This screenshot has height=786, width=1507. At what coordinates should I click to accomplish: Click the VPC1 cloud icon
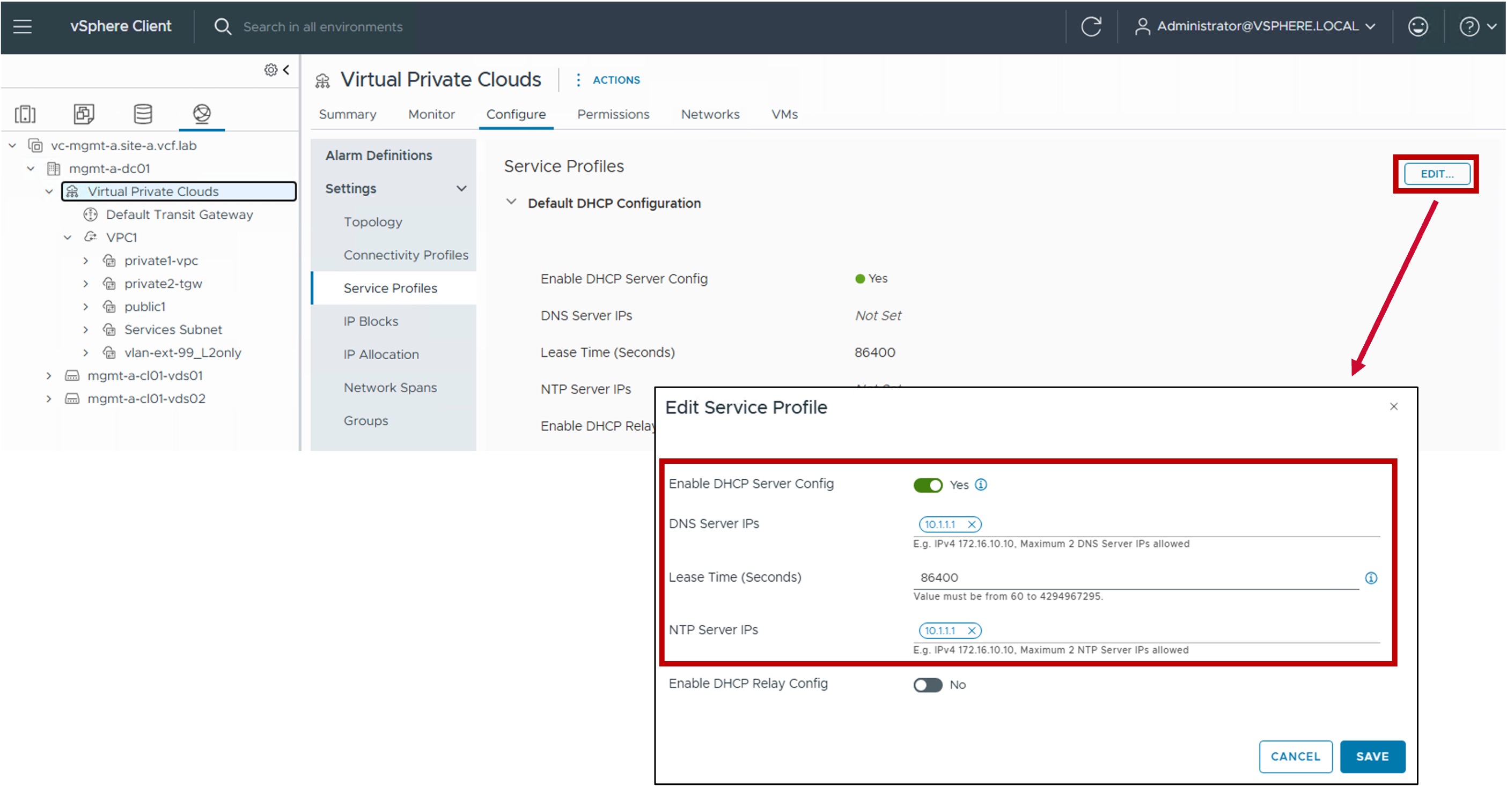[x=90, y=238]
